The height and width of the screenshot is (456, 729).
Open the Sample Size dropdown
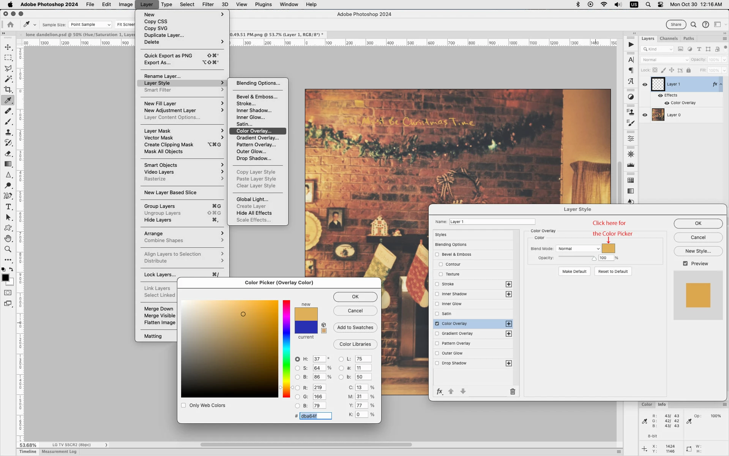point(90,25)
